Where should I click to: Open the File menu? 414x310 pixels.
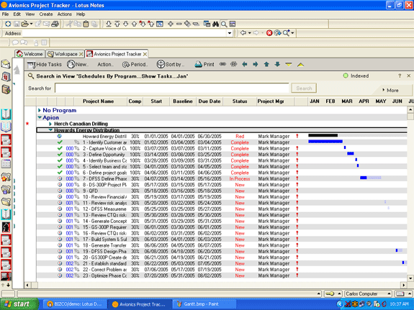pos(5,14)
